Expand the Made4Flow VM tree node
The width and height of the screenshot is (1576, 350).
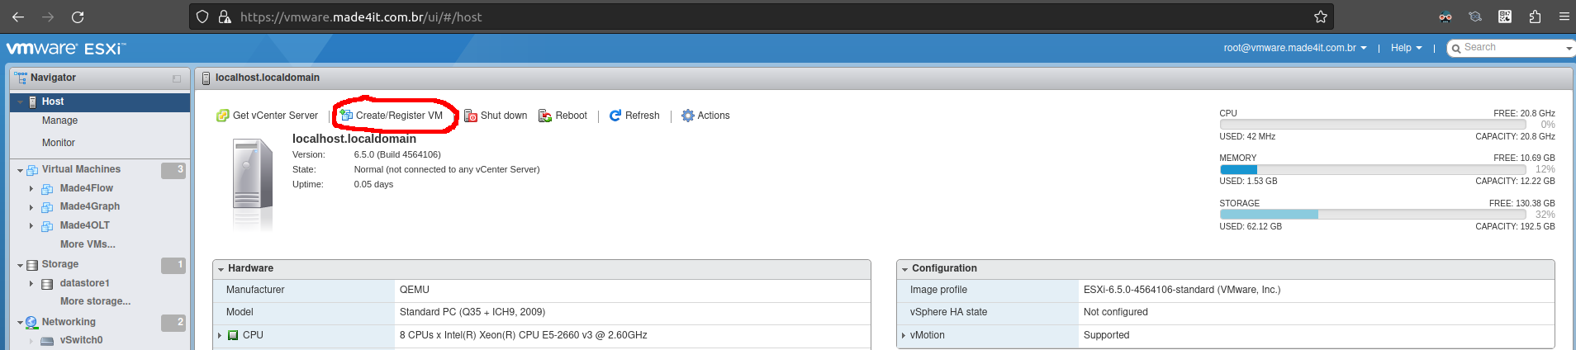pyautogui.click(x=31, y=189)
